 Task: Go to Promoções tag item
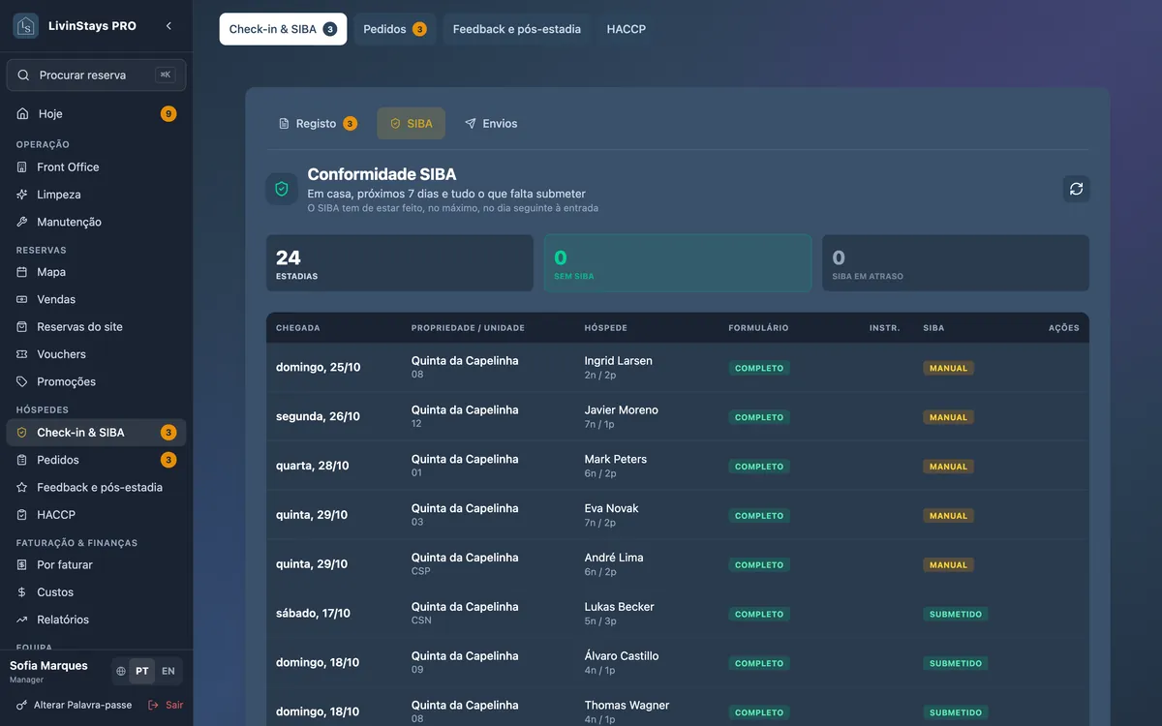pos(96,381)
